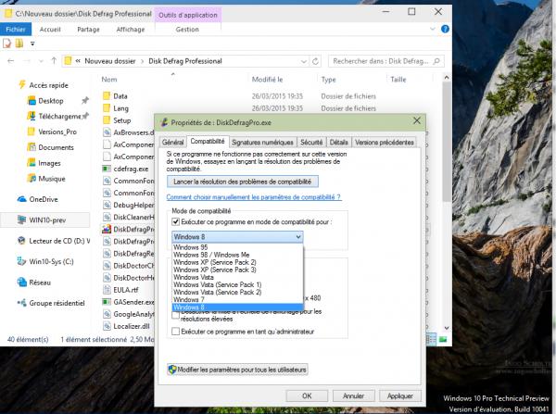Screen dimensions: 556x414
Task: Click the back arrow navigation icon
Action: tap(10, 61)
